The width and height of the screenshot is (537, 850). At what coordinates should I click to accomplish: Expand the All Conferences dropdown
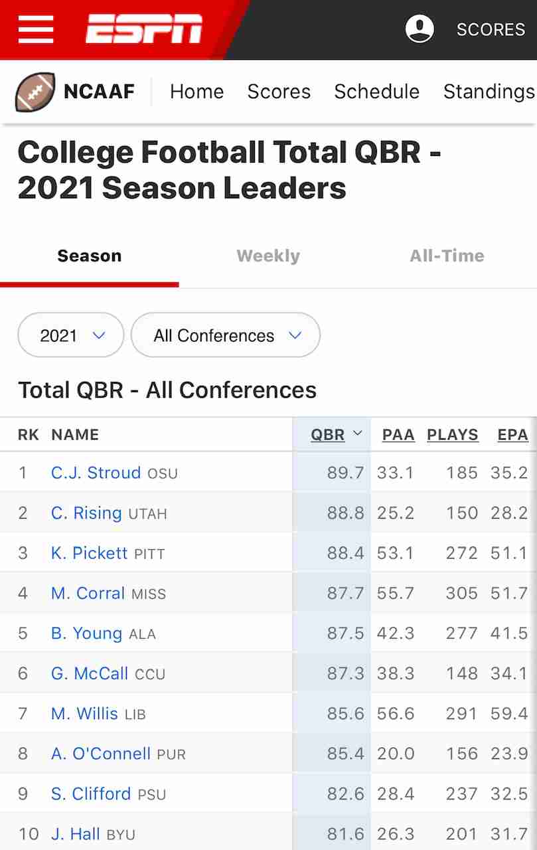[x=226, y=335]
